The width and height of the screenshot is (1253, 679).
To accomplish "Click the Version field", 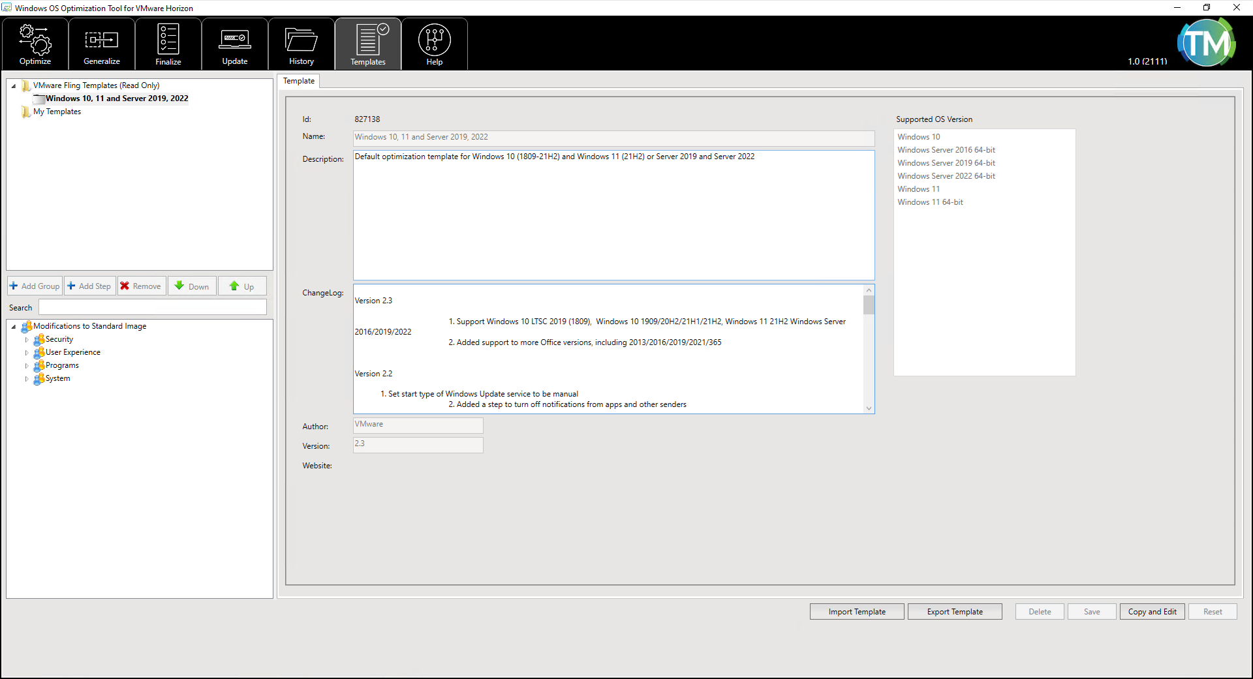I will coord(418,445).
